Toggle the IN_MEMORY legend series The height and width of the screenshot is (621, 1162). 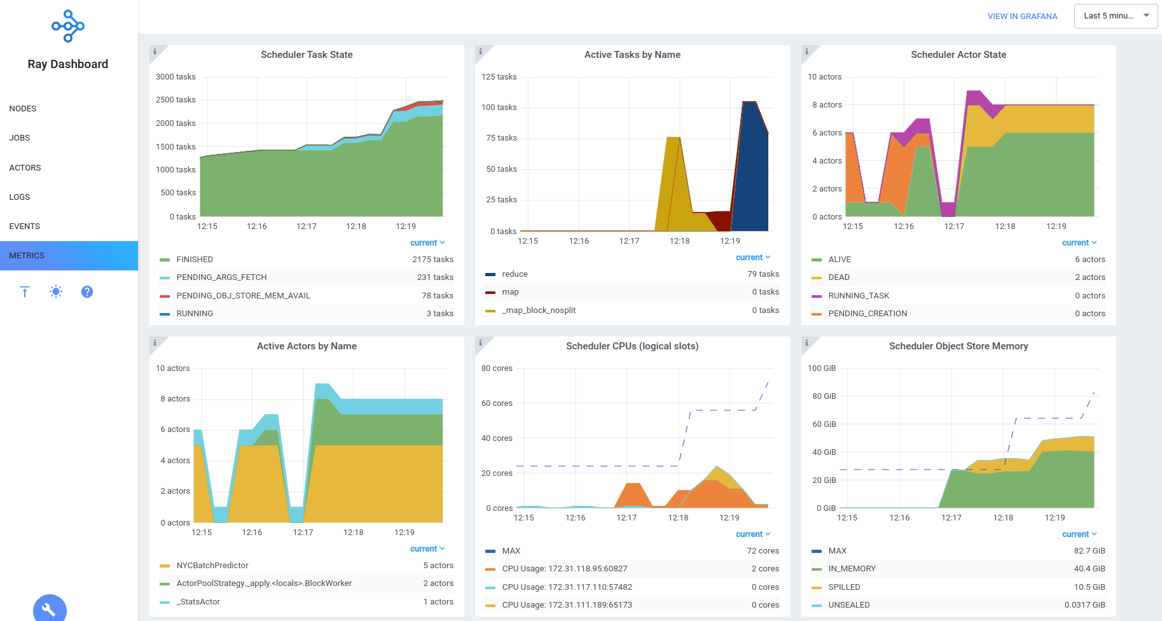[x=852, y=569]
